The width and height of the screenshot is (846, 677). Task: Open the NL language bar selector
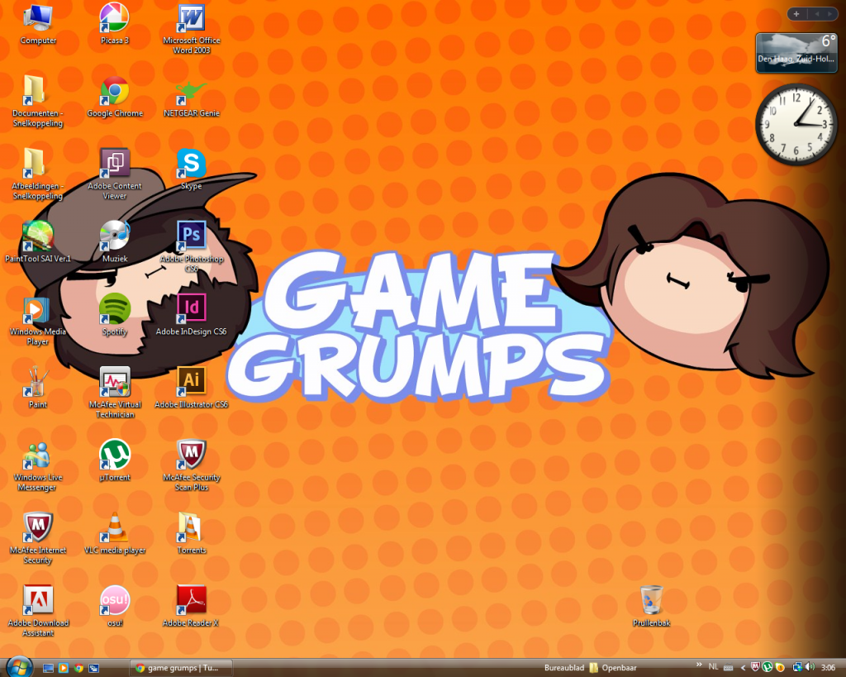click(714, 666)
